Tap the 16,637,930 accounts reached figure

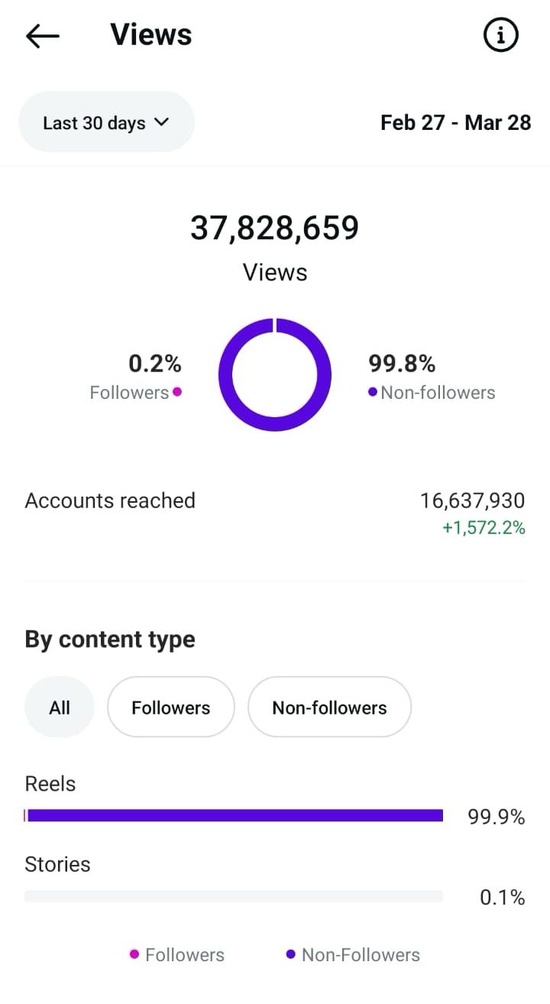pyautogui.click(x=473, y=500)
